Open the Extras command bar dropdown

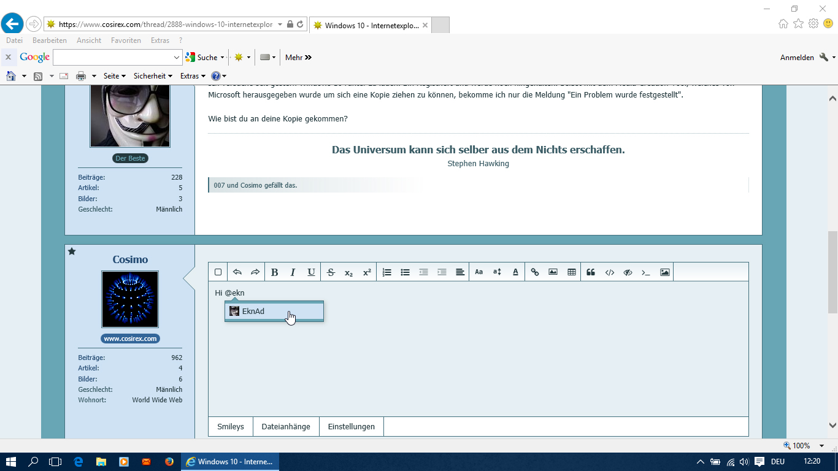(x=193, y=76)
